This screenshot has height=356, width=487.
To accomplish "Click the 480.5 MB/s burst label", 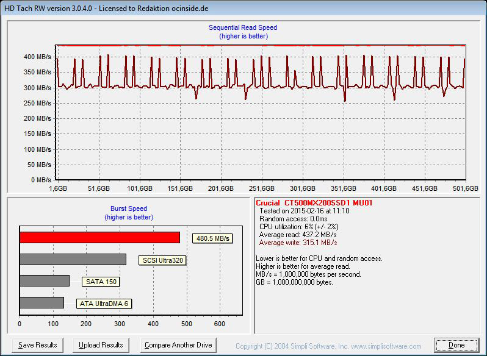I will [212, 238].
